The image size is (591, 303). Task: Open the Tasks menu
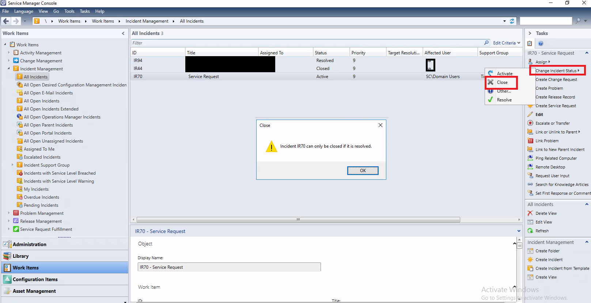click(x=85, y=11)
